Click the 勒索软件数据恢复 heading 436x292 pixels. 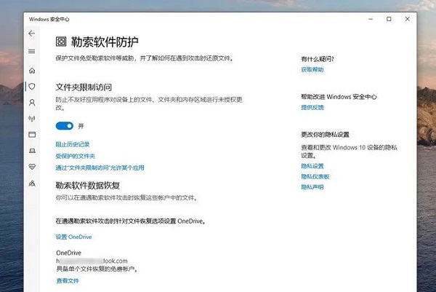click(x=88, y=186)
